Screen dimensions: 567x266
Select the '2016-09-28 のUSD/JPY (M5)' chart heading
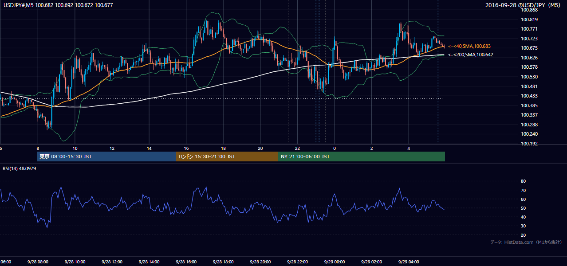tap(524, 5)
